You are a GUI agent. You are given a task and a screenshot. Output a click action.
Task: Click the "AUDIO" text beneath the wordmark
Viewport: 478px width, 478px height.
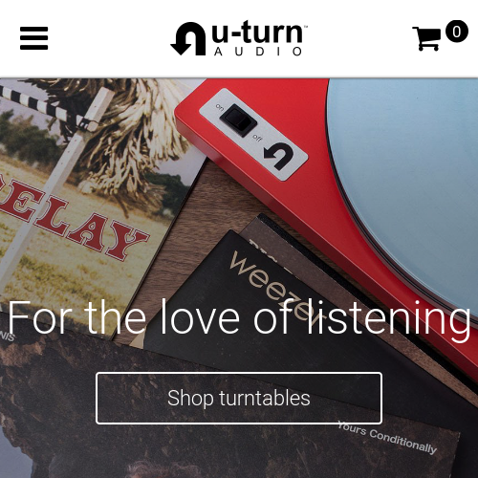(x=258, y=52)
